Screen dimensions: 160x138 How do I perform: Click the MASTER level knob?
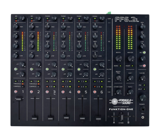131,58
